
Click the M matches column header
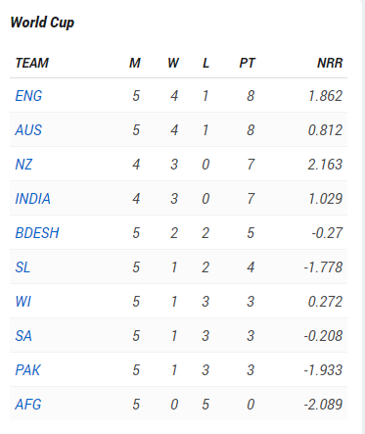[x=135, y=63]
